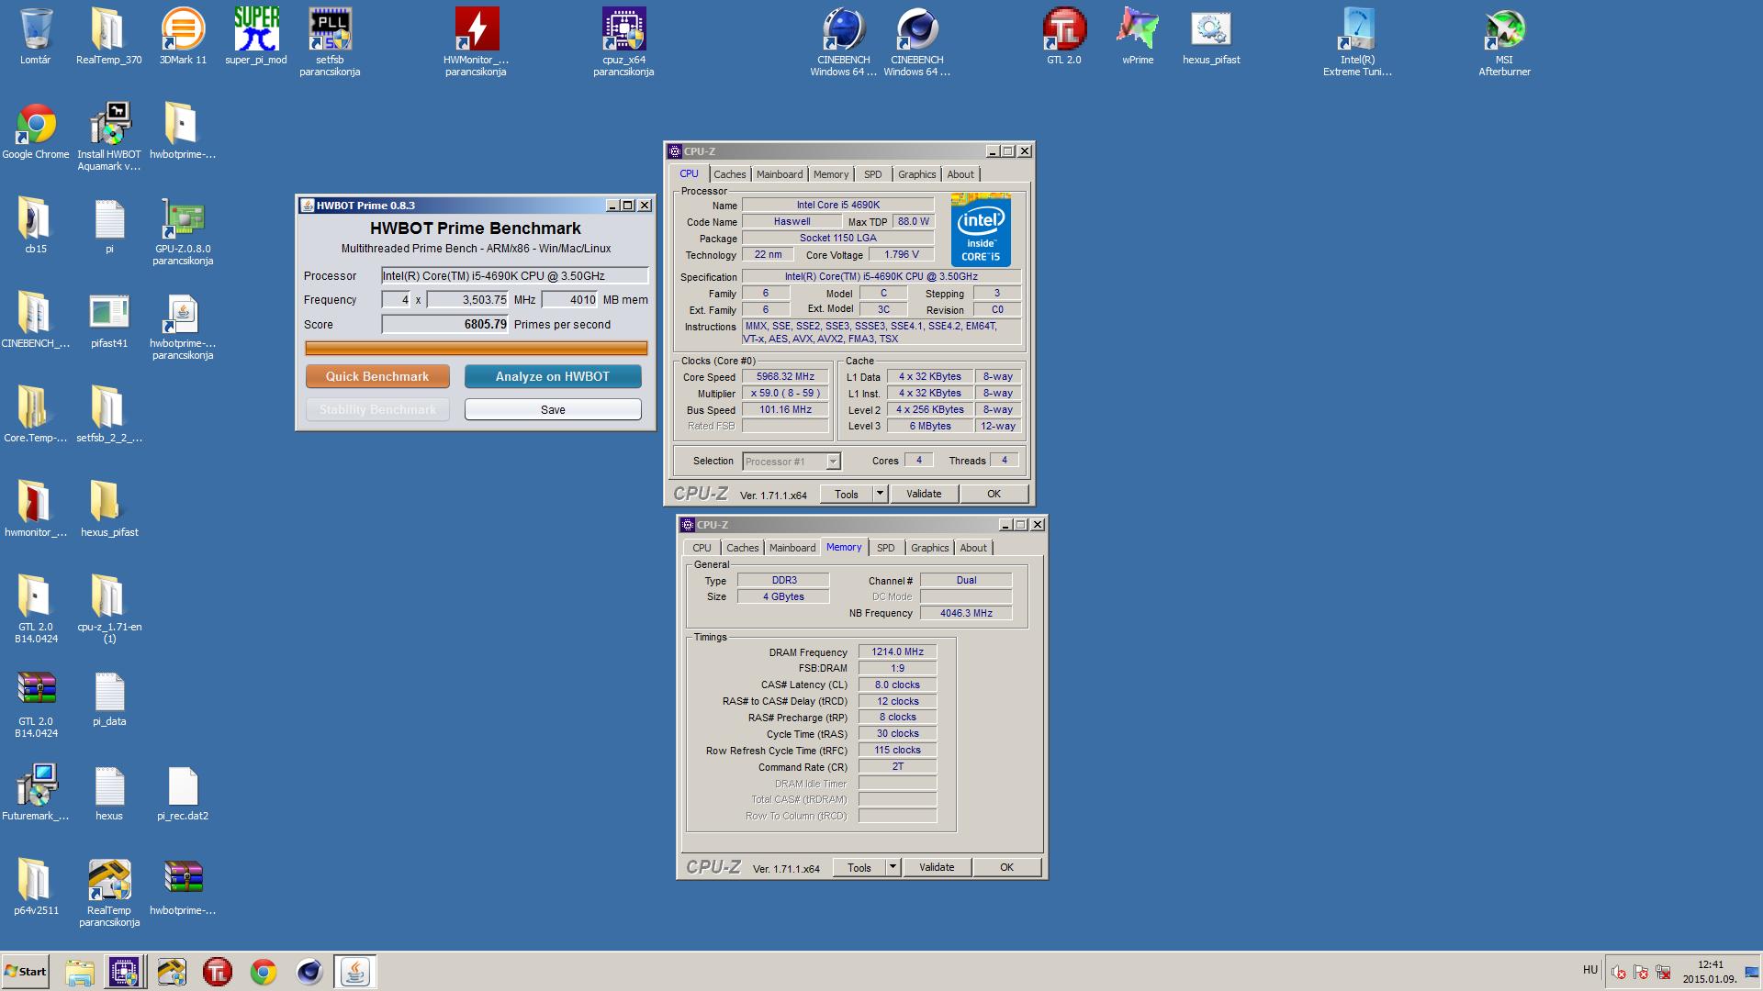This screenshot has height=991, width=1763.
Task: Open the pifast41 desktop icon
Action: pyautogui.click(x=109, y=313)
